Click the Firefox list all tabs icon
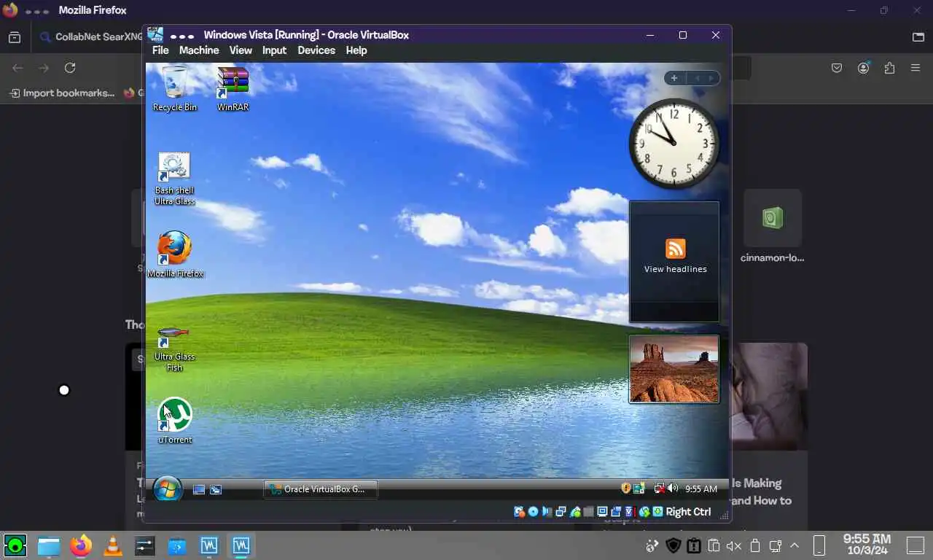 pos(918,37)
